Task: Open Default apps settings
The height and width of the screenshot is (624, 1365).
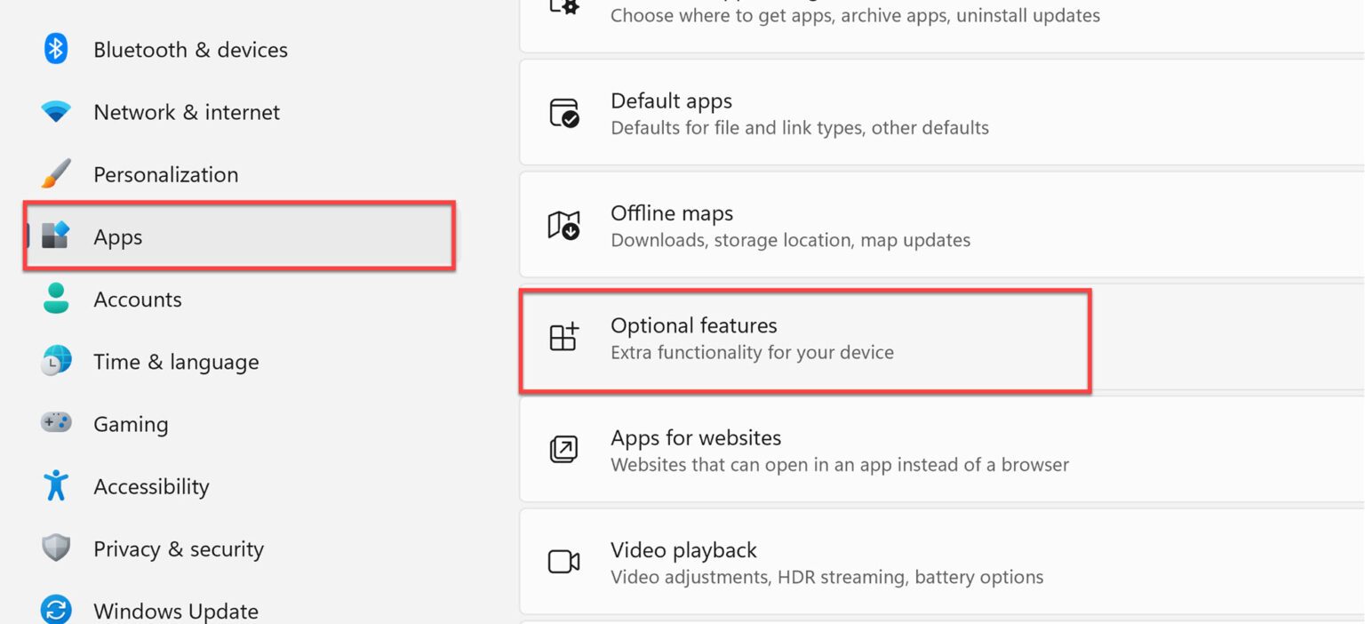Action: [800, 112]
